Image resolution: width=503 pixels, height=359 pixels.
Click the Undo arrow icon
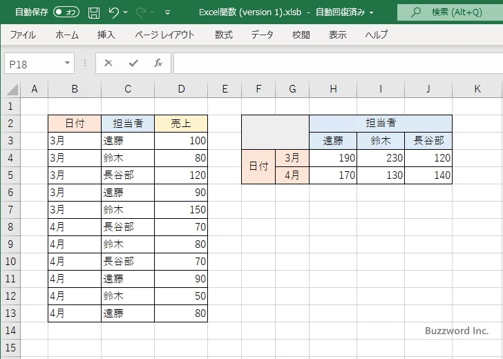(113, 12)
